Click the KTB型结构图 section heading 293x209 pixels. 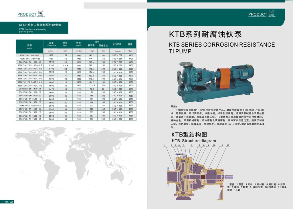click(x=189, y=135)
